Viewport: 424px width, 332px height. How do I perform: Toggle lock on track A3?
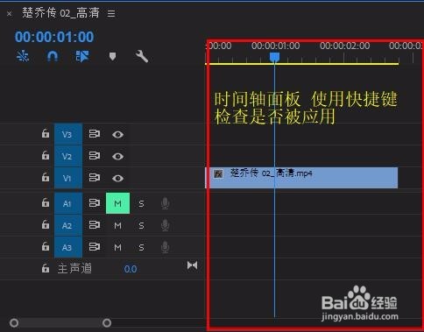pos(46,246)
